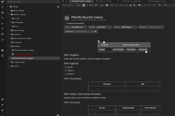Add another Asistentes value with plus
Viewport: 175px width, 116px height.
pyautogui.click(x=93, y=31)
